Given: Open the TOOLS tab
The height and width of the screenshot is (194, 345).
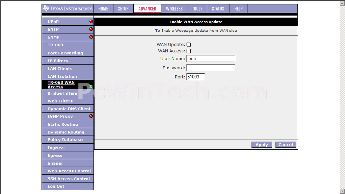Looking at the screenshot, I should click(197, 8).
